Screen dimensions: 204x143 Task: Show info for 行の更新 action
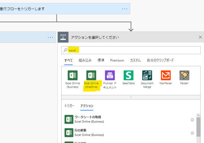coord(192,133)
